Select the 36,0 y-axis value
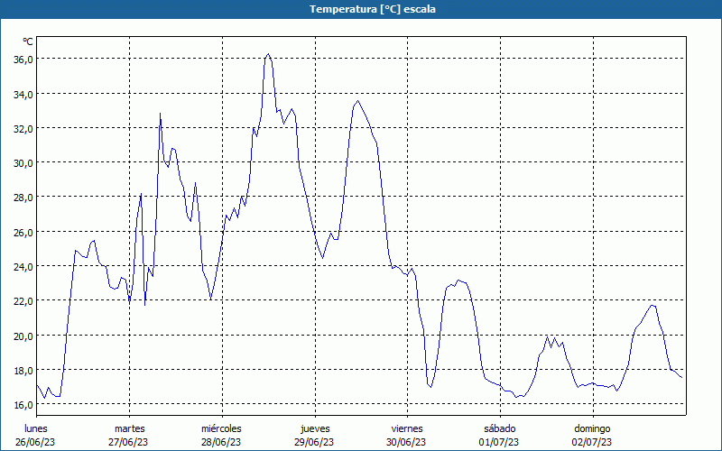 tap(23, 60)
